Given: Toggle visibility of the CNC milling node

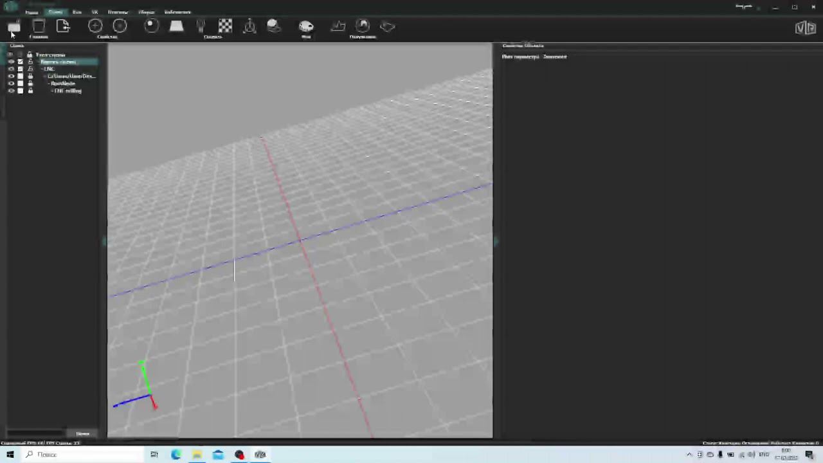Looking at the screenshot, I should coord(11,91).
